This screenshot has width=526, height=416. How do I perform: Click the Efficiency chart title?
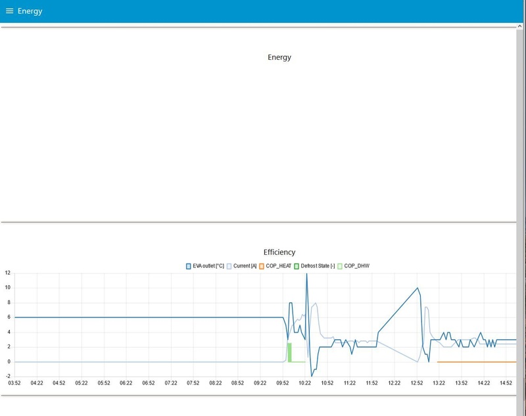coord(279,252)
